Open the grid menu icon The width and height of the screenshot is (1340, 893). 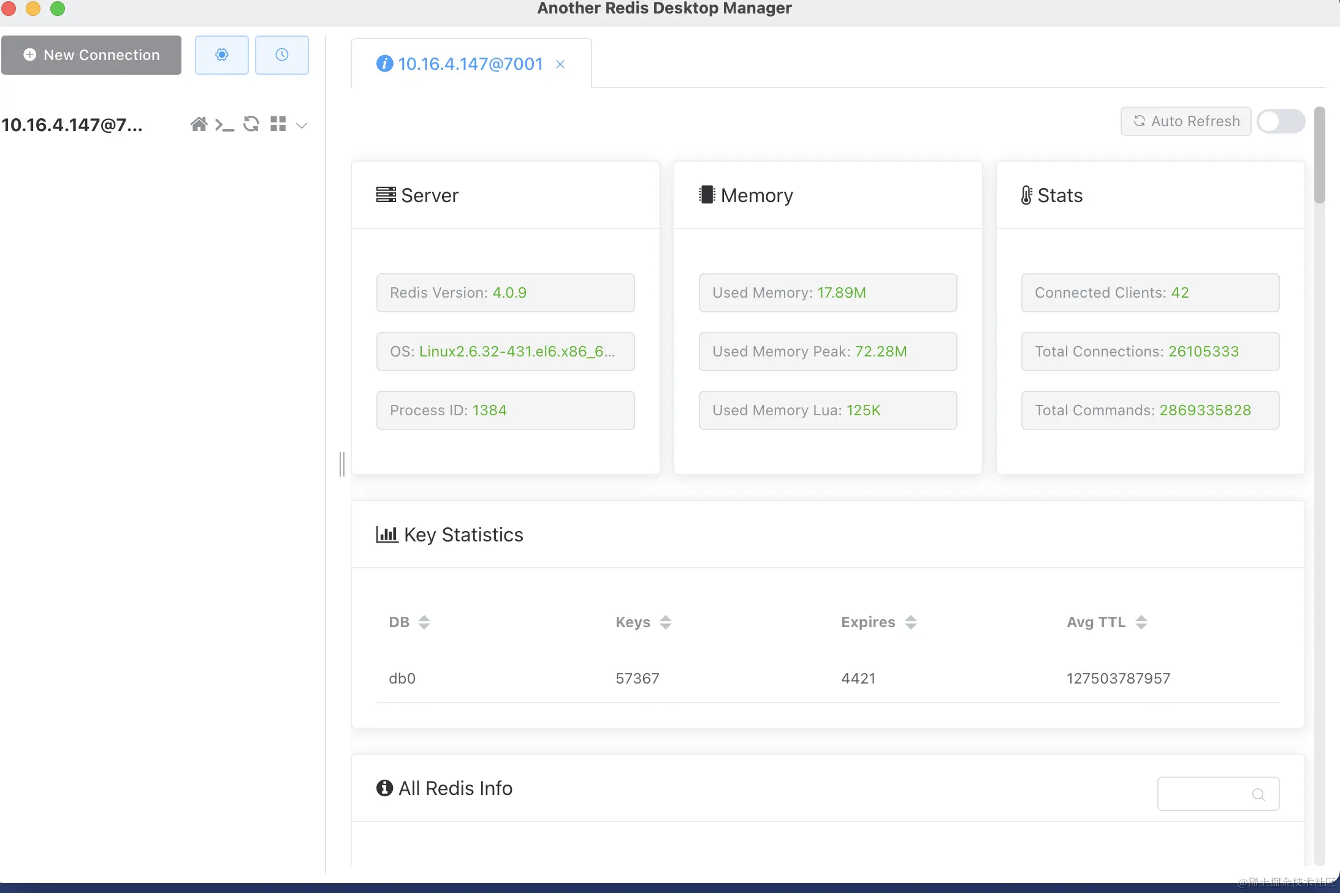pyautogui.click(x=278, y=124)
